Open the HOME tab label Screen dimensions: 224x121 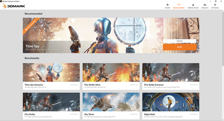click(x=167, y=8)
